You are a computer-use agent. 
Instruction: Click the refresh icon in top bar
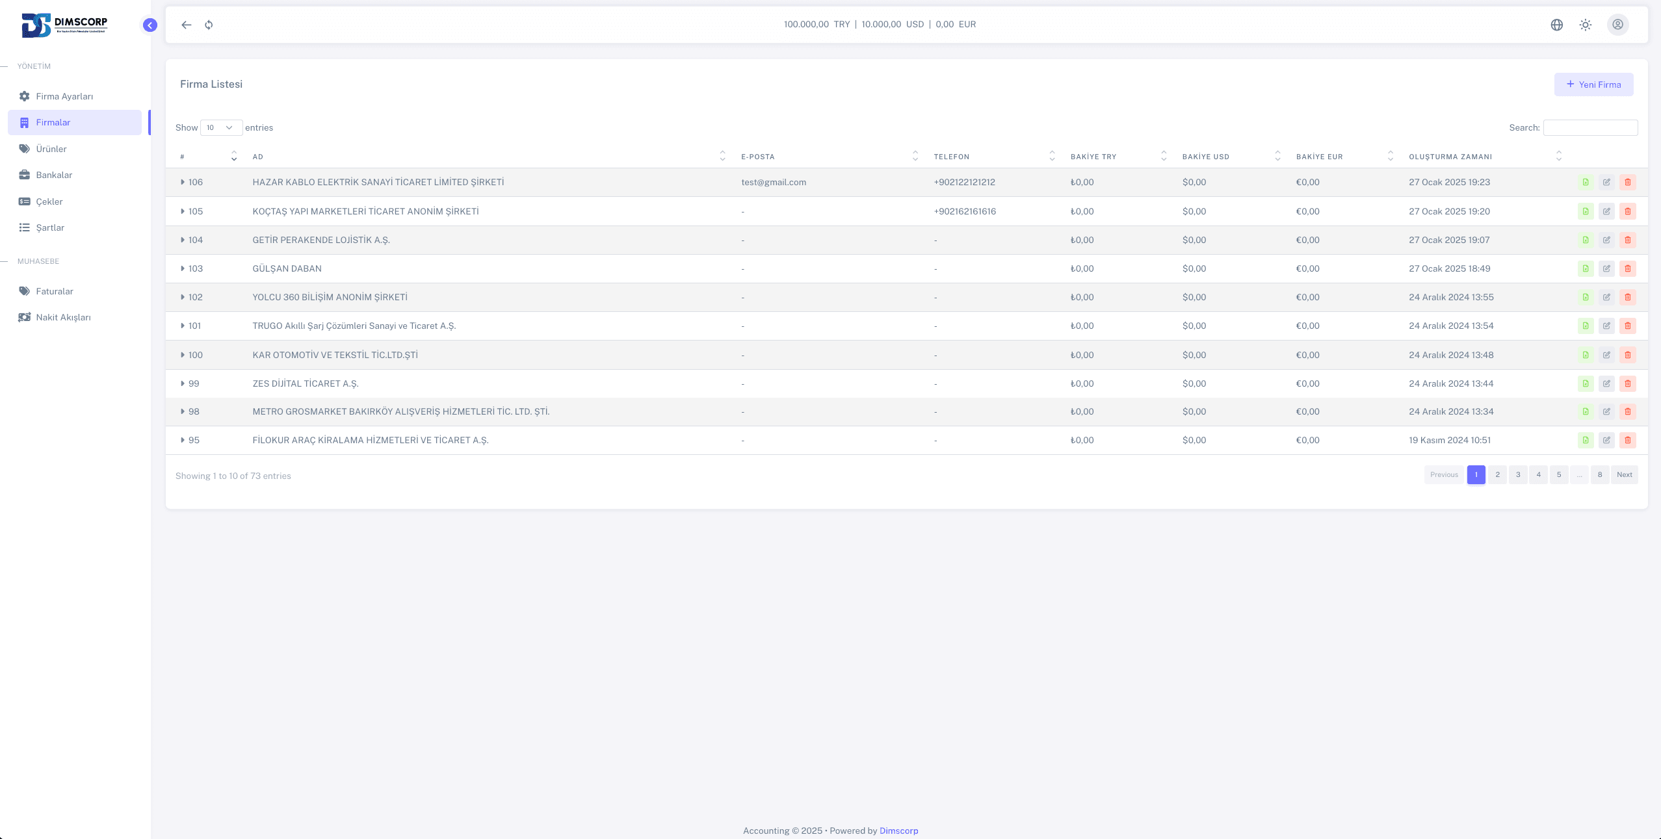pos(209,25)
